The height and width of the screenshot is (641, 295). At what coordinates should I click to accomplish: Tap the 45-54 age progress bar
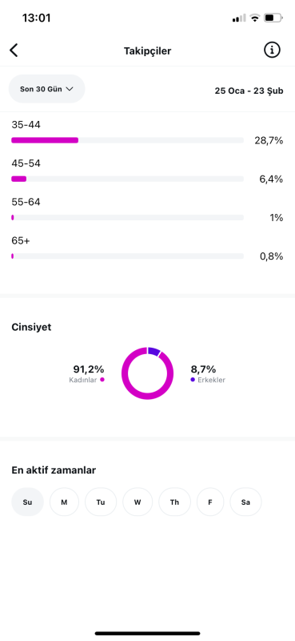point(127,179)
